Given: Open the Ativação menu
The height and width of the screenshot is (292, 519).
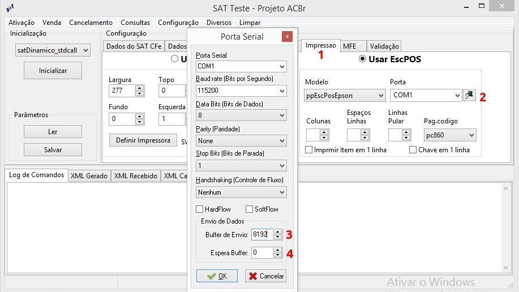Looking at the screenshot, I should pos(21,23).
